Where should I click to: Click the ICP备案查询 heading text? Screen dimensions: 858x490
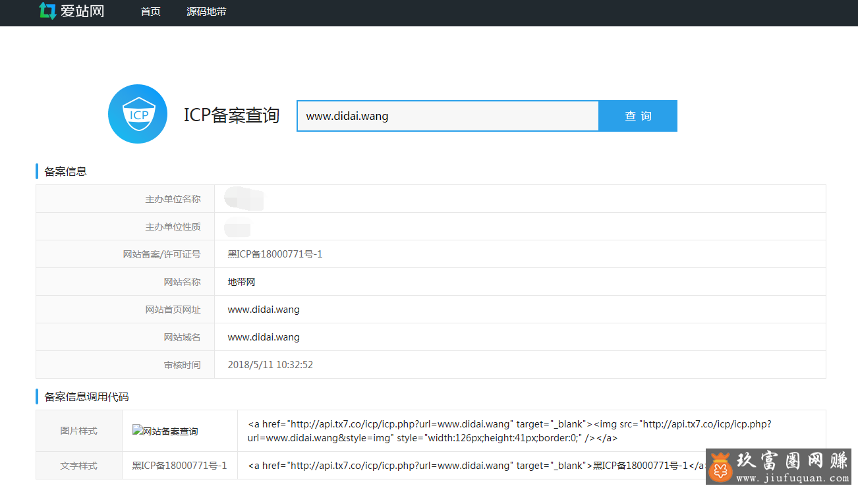click(231, 115)
